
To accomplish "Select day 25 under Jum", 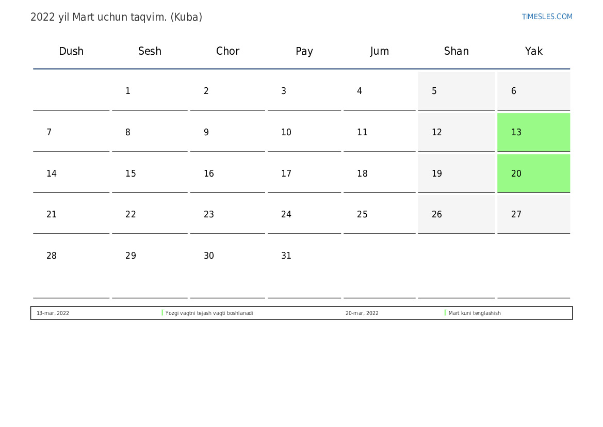I will click(379, 214).
